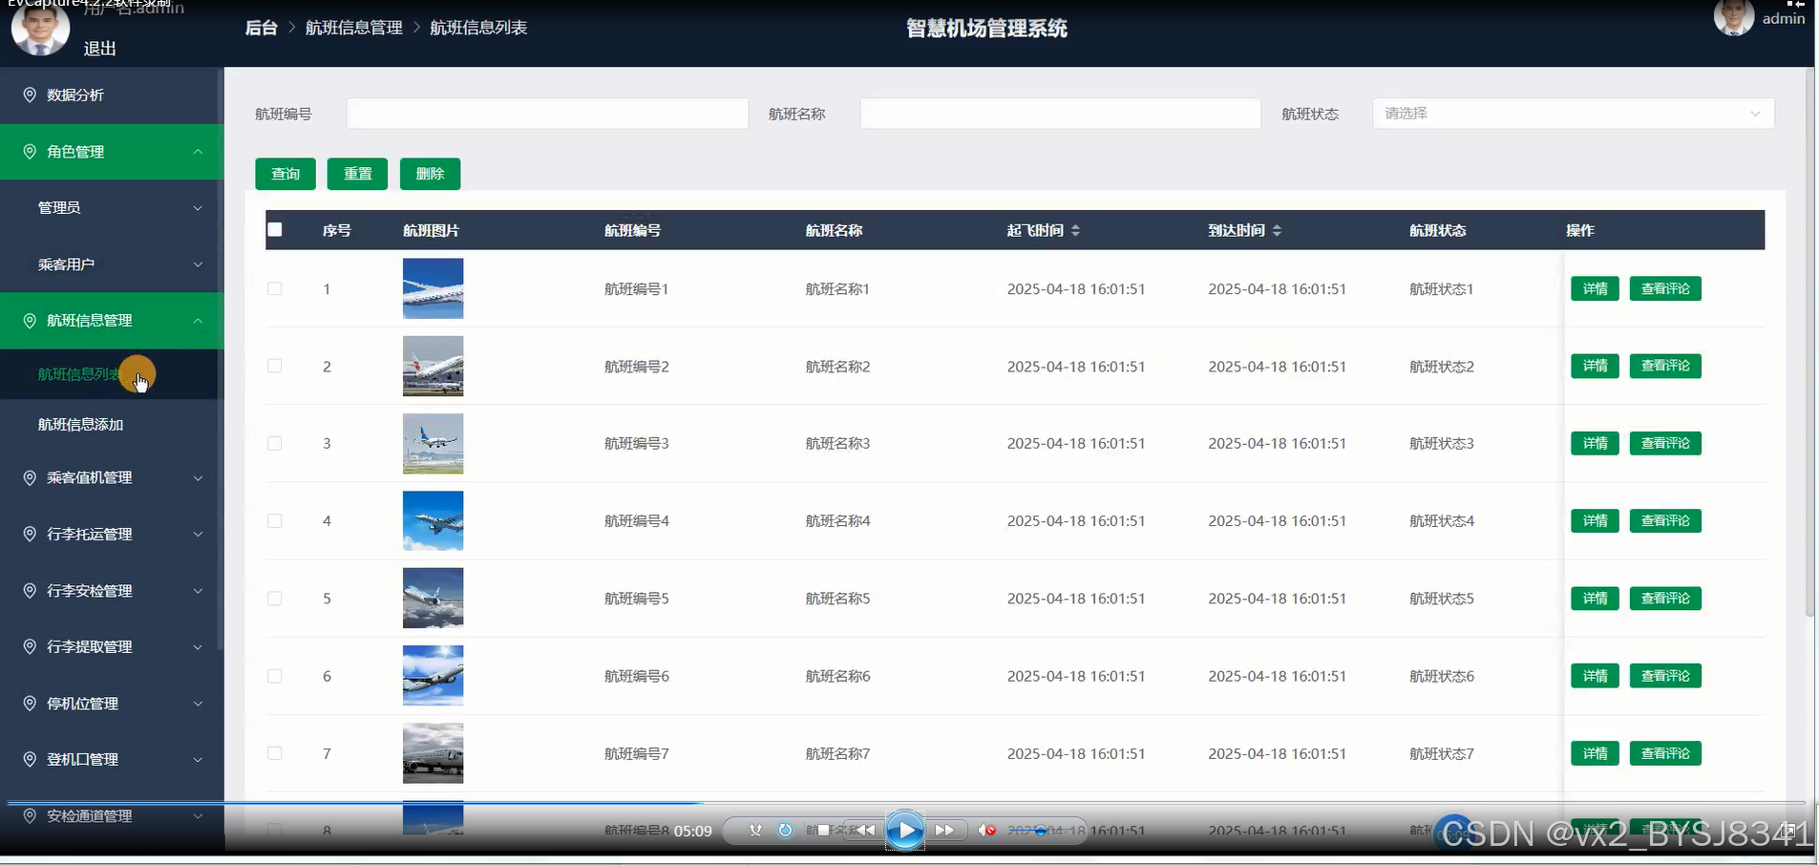Toggle repeat in the media player
1819x865 pixels.
point(785,831)
